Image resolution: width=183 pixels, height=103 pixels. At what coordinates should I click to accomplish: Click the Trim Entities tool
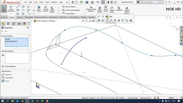tap(39, 9)
